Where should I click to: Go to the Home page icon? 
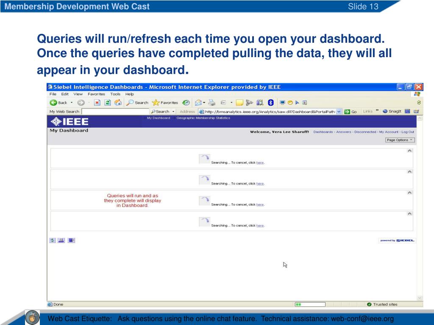tap(118, 103)
